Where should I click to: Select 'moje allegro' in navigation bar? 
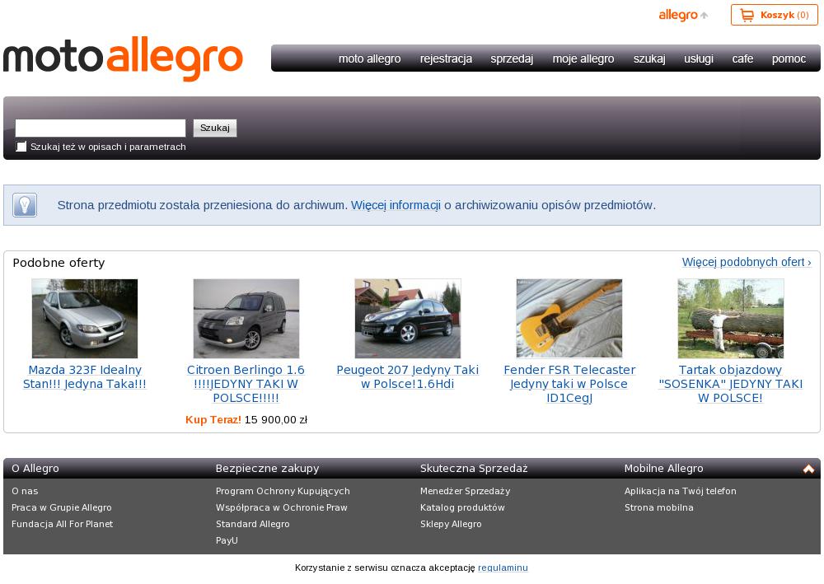(x=583, y=58)
